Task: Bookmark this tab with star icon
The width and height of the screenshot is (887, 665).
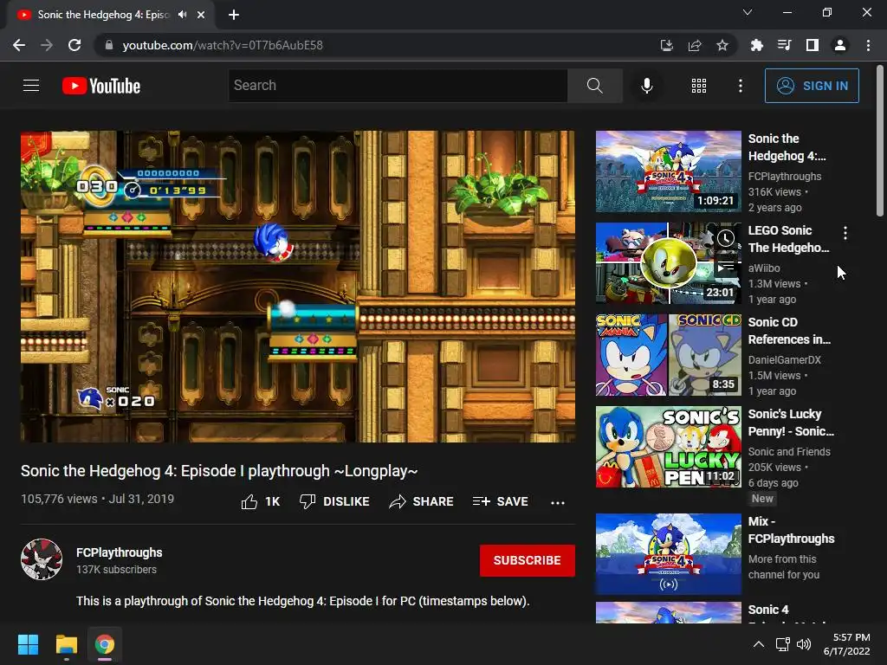Action: (x=722, y=45)
